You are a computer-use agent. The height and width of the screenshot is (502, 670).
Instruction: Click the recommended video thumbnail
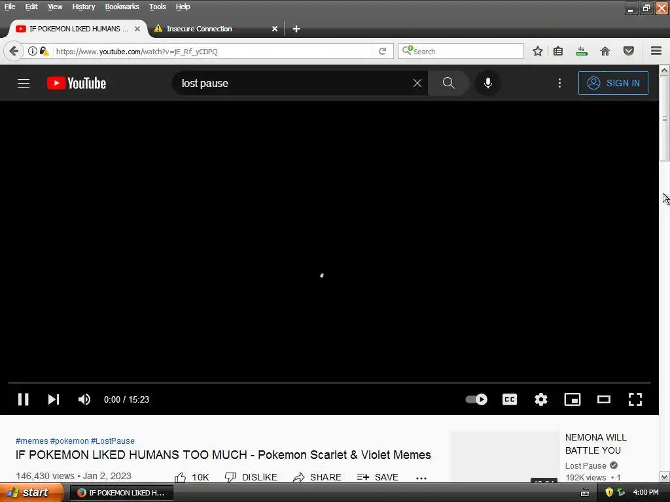[504, 457]
